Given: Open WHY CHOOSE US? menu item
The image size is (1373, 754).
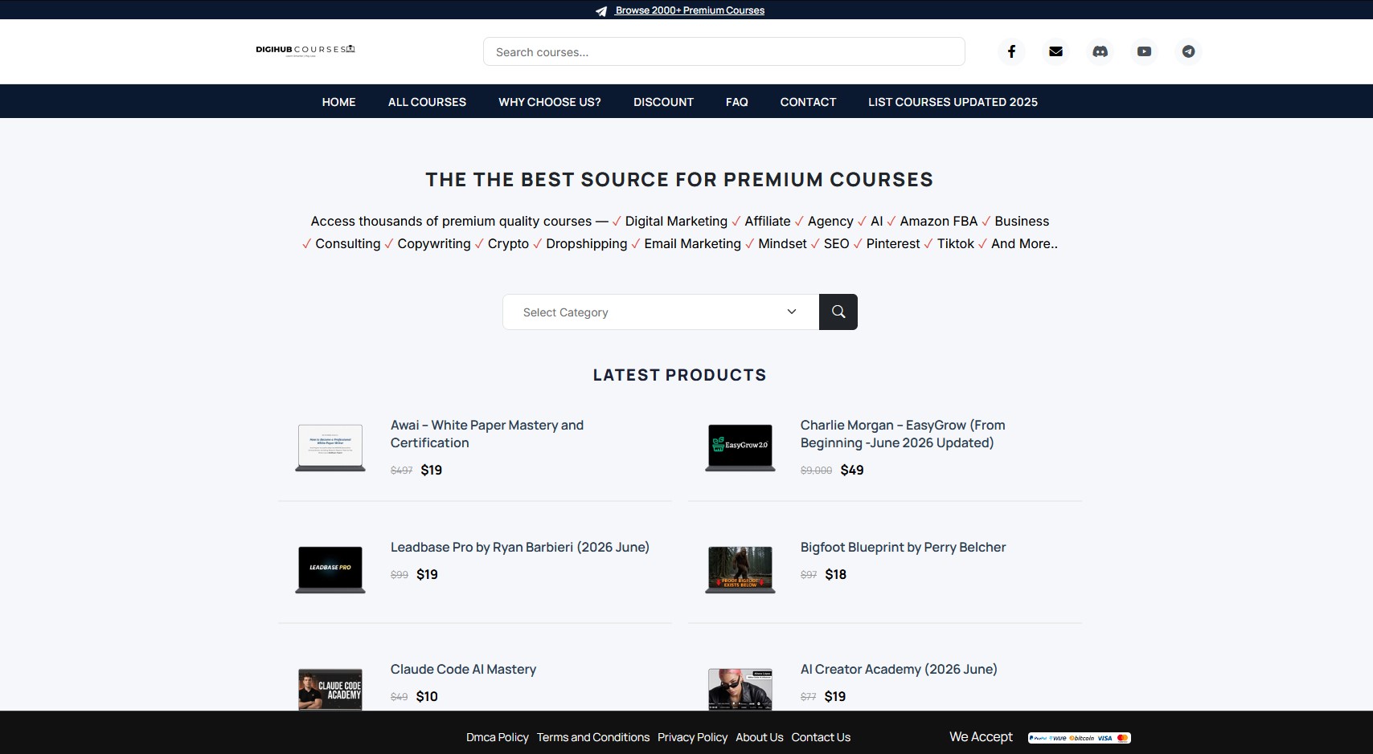Looking at the screenshot, I should [x=550, y=102].
